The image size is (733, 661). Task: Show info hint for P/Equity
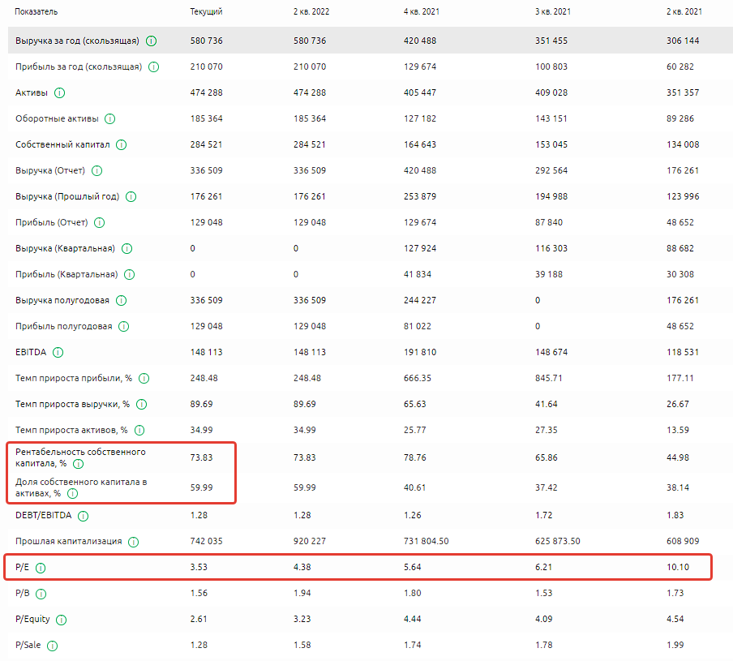[x=62, y=620]
